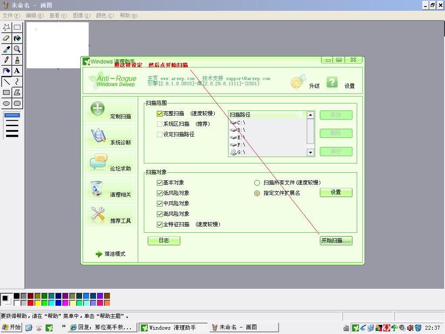Pick the Eraser tool in Paint
This screenshot has height=334, width=445.
tap(7, 38)
